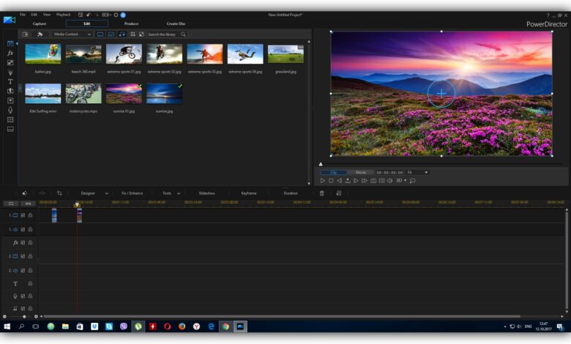
Task: Click the Import Media icon
Action: point(25,34)
